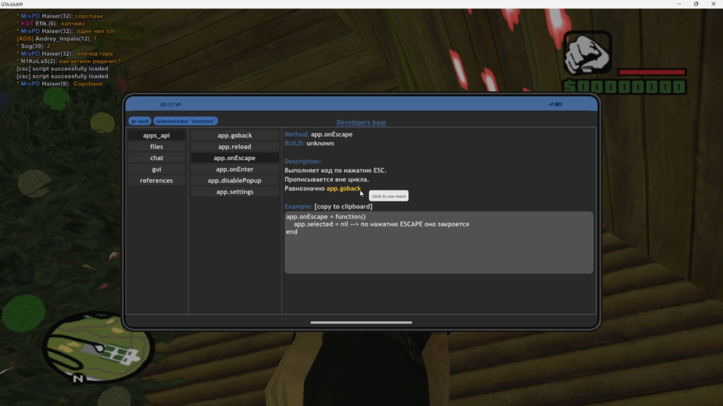This screenshot has height=406, width=723.
Task: Click copy to clipboard link
Action: [343, 206]
